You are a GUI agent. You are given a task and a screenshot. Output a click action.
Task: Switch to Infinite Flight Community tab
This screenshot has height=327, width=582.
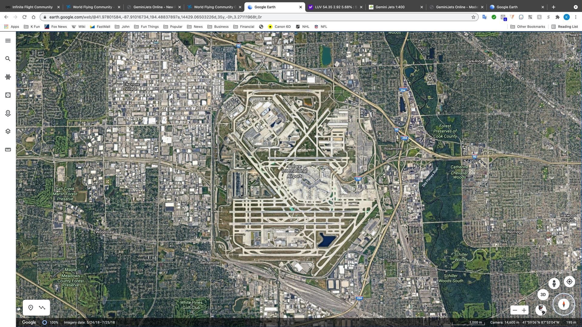32,7
